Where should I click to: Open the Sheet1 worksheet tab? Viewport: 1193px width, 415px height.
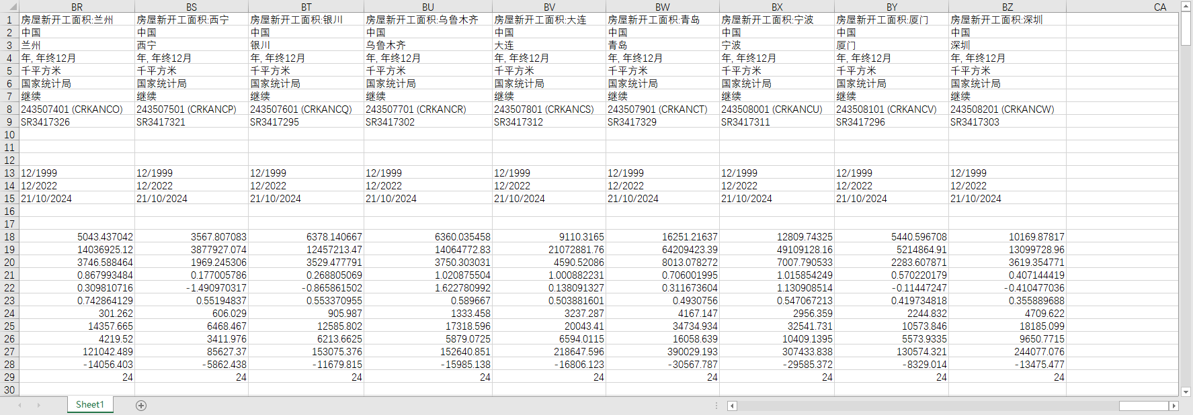tap(90, 404)
